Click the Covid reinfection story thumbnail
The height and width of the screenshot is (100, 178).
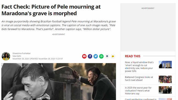tap(165, 99)
